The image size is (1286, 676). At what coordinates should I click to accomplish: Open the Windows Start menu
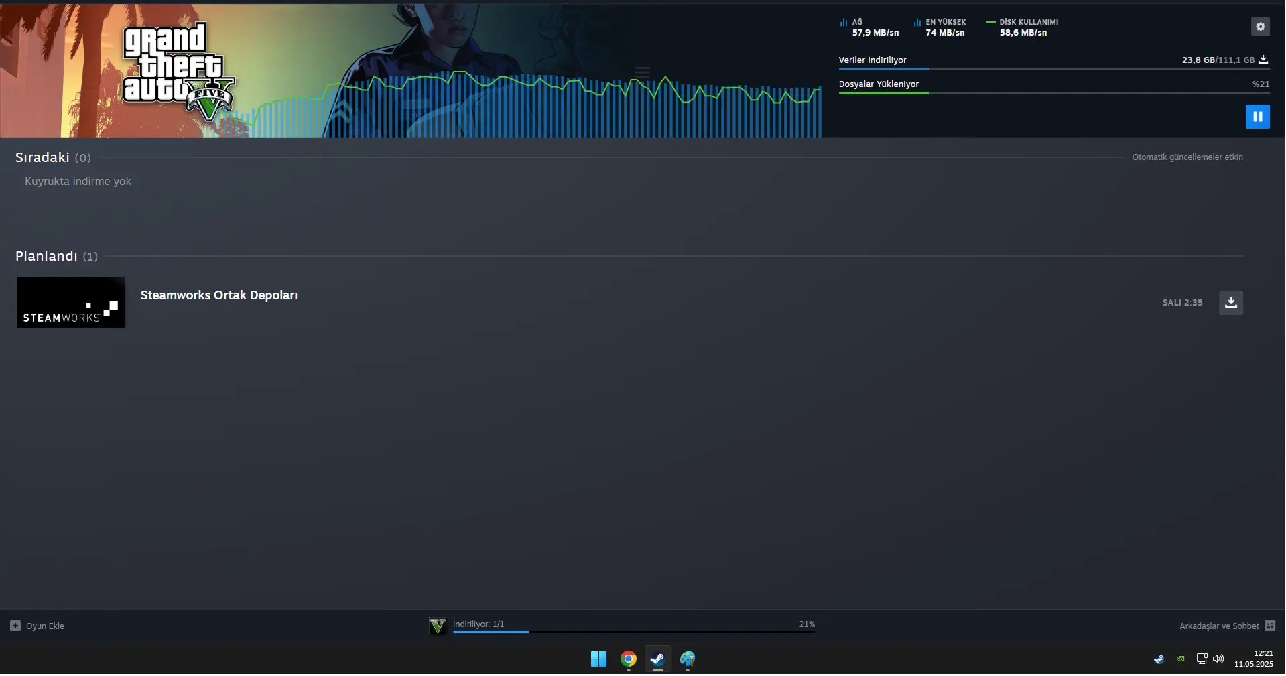(x=598, y=659)
